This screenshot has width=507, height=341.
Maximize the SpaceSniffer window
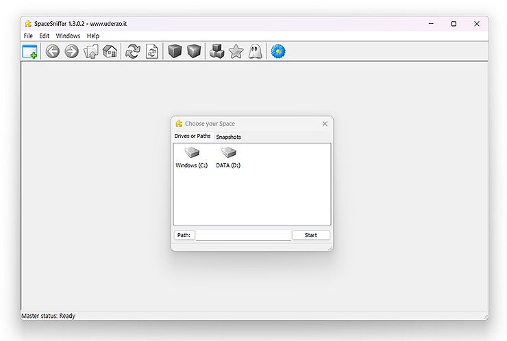[454, 23]
